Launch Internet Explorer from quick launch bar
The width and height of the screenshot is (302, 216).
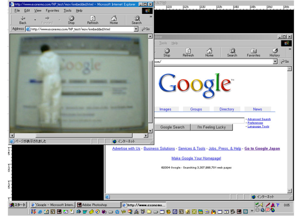click(40, 212)
